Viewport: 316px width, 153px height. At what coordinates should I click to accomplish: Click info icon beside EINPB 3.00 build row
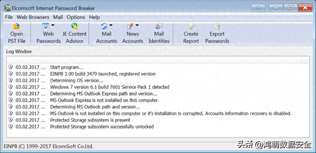(10, 73)
